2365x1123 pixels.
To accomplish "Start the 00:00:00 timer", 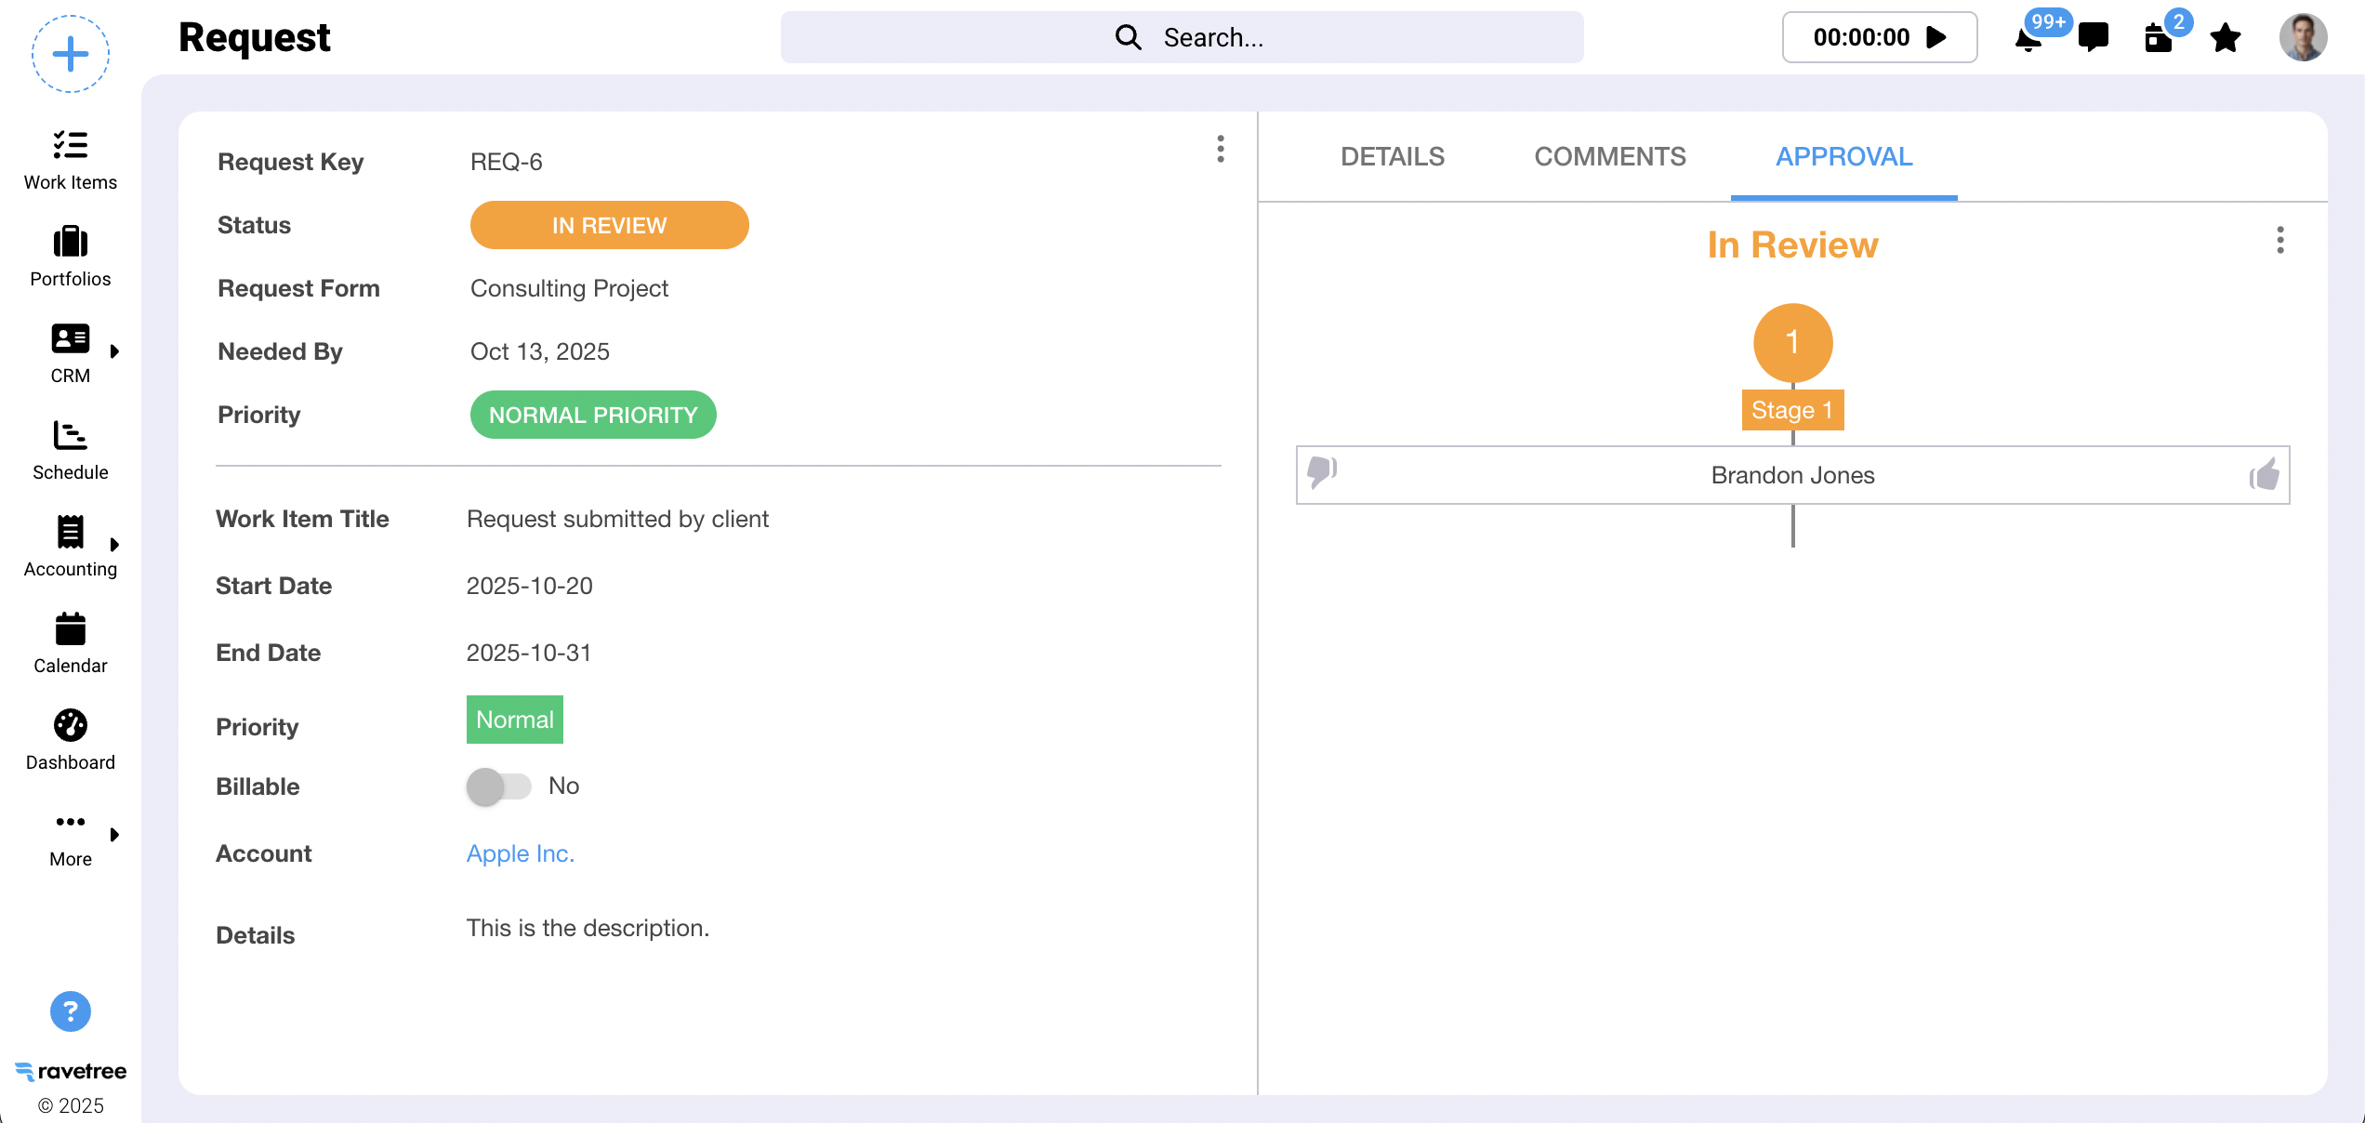I will pyautogui.click(x=1937, y=37).
